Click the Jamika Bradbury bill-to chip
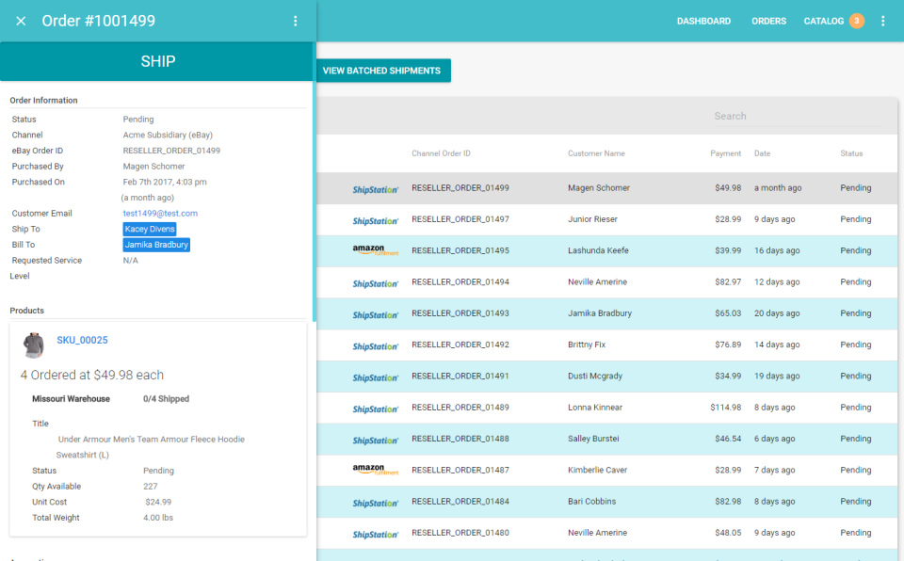 coord(155,245)
